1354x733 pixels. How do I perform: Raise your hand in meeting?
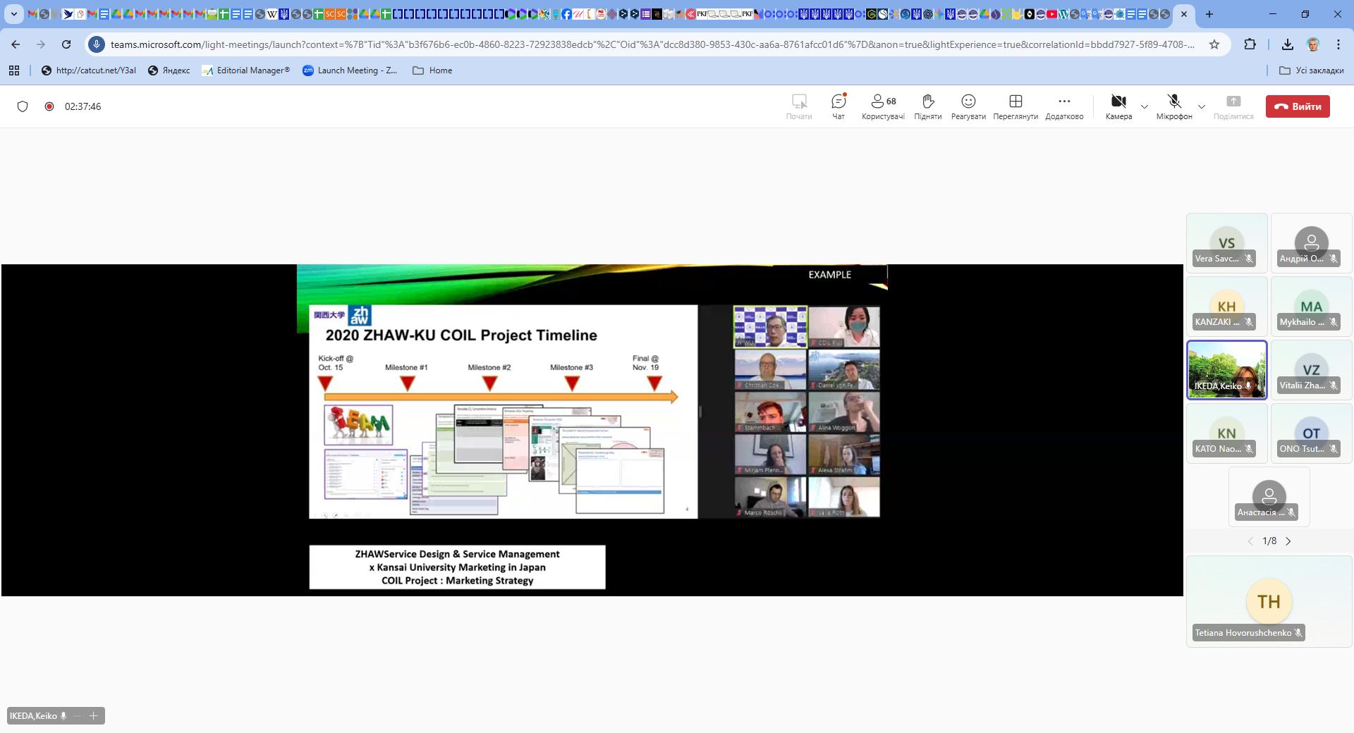point(927,106)
